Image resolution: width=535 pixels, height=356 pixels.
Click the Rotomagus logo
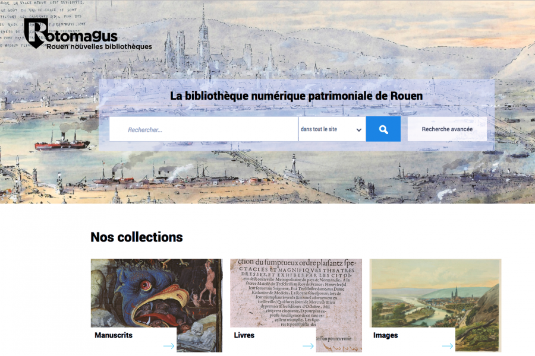click(x=88, y=34)
